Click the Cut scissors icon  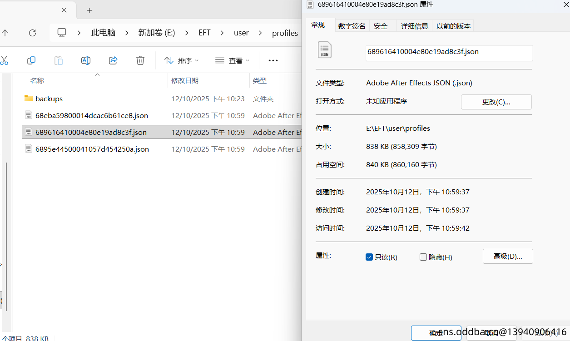(4, 60)
